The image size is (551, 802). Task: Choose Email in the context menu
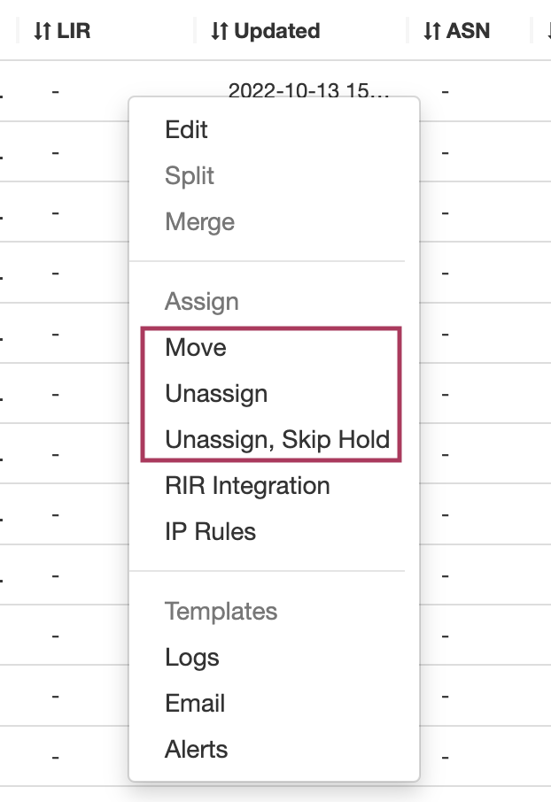(195, 704)
